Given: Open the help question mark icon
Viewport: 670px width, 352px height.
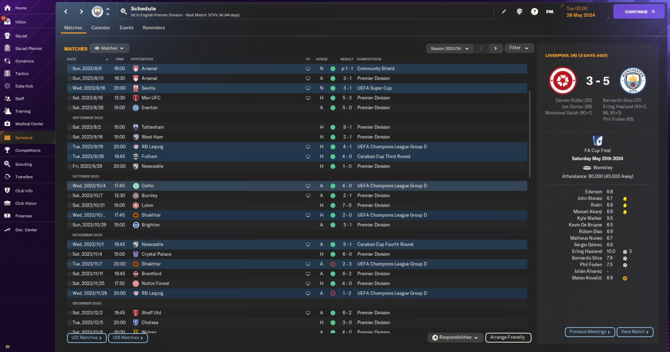Looking at the screenshot, I should 534,12.
